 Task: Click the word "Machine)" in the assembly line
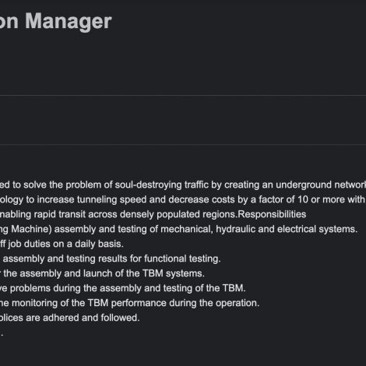[31, 229]
